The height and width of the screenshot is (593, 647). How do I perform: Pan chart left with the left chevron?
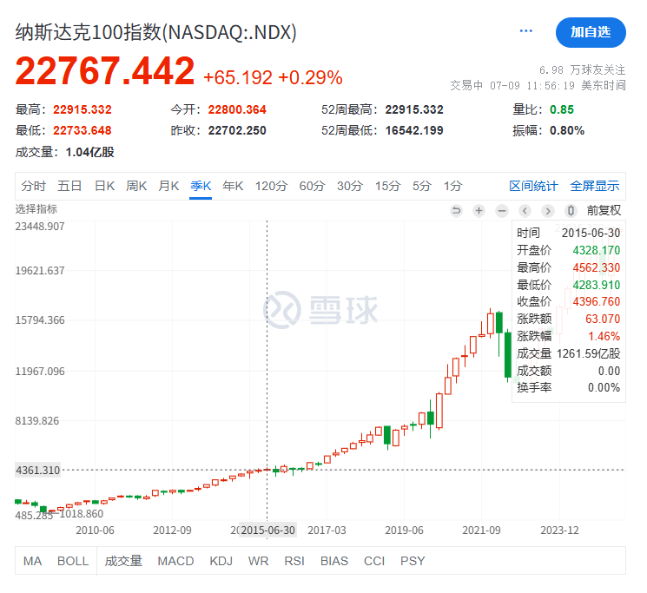pos(525,211)
